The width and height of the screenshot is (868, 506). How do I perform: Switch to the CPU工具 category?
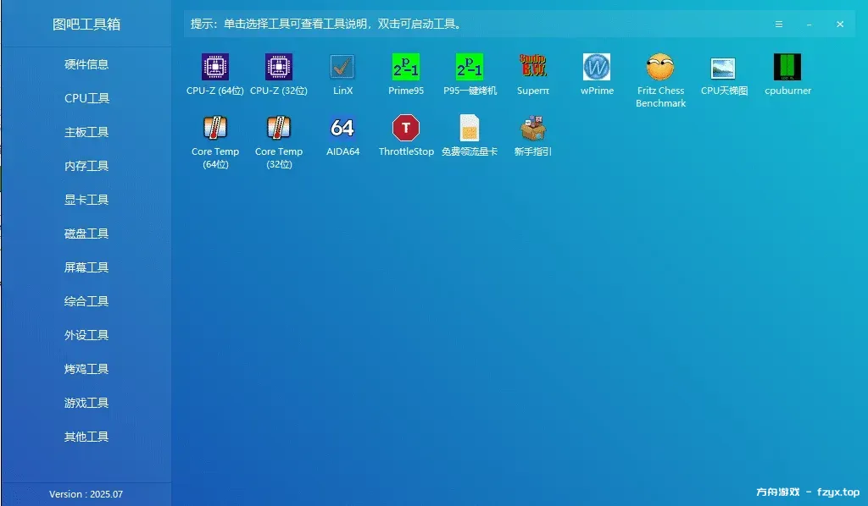coord(86,98)
